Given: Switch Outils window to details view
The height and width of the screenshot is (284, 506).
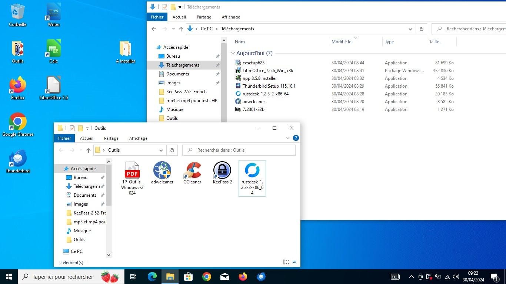Looking at the screenshot, I should point(286,262).
